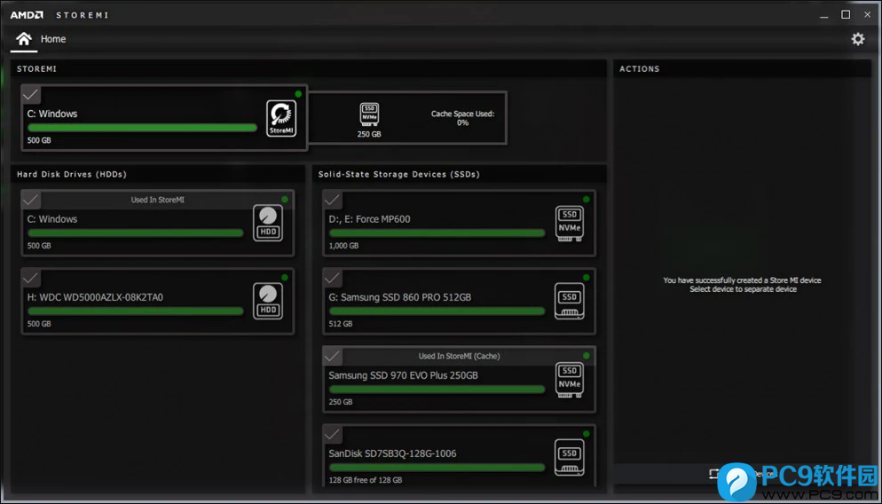Click HDD icon for WDC WD5000AZLX drive
Image resolution: width=882 pixels, height=504 pixels.
click(x=268, y=302)
